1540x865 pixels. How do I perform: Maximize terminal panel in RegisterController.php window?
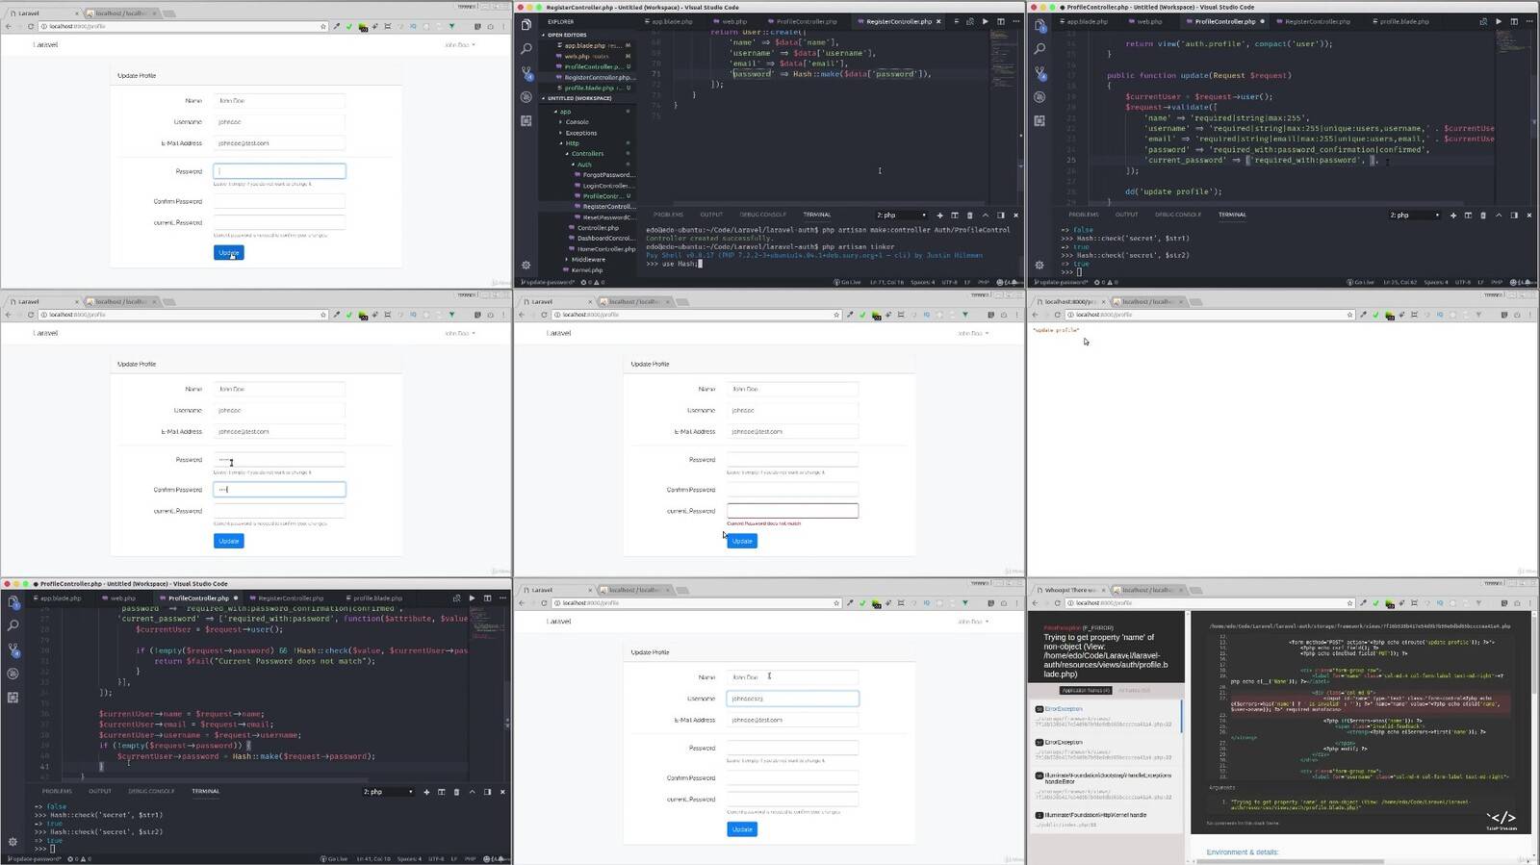click(985, 216)
